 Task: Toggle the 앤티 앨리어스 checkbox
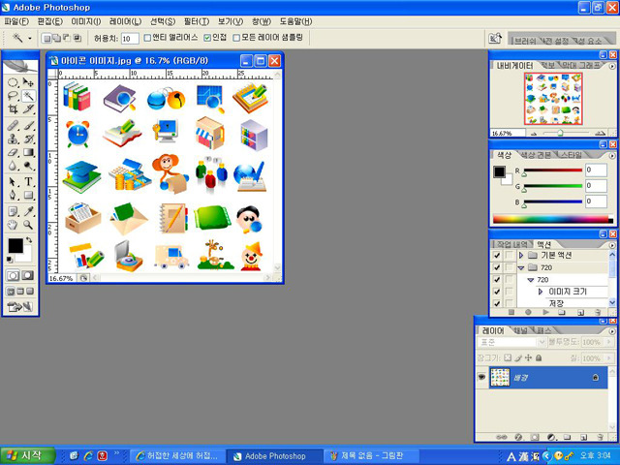(x=147, y=38)
